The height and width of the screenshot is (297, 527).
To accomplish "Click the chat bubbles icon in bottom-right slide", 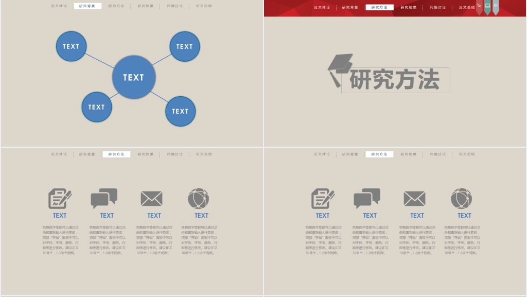I will coord(367,199).
